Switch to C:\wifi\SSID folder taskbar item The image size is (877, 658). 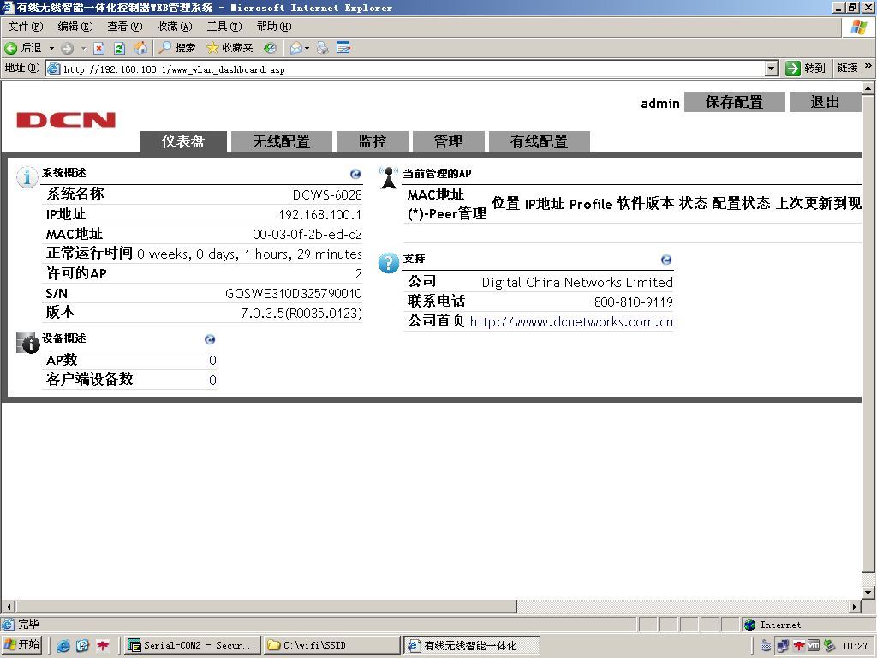tap(332, 645)
